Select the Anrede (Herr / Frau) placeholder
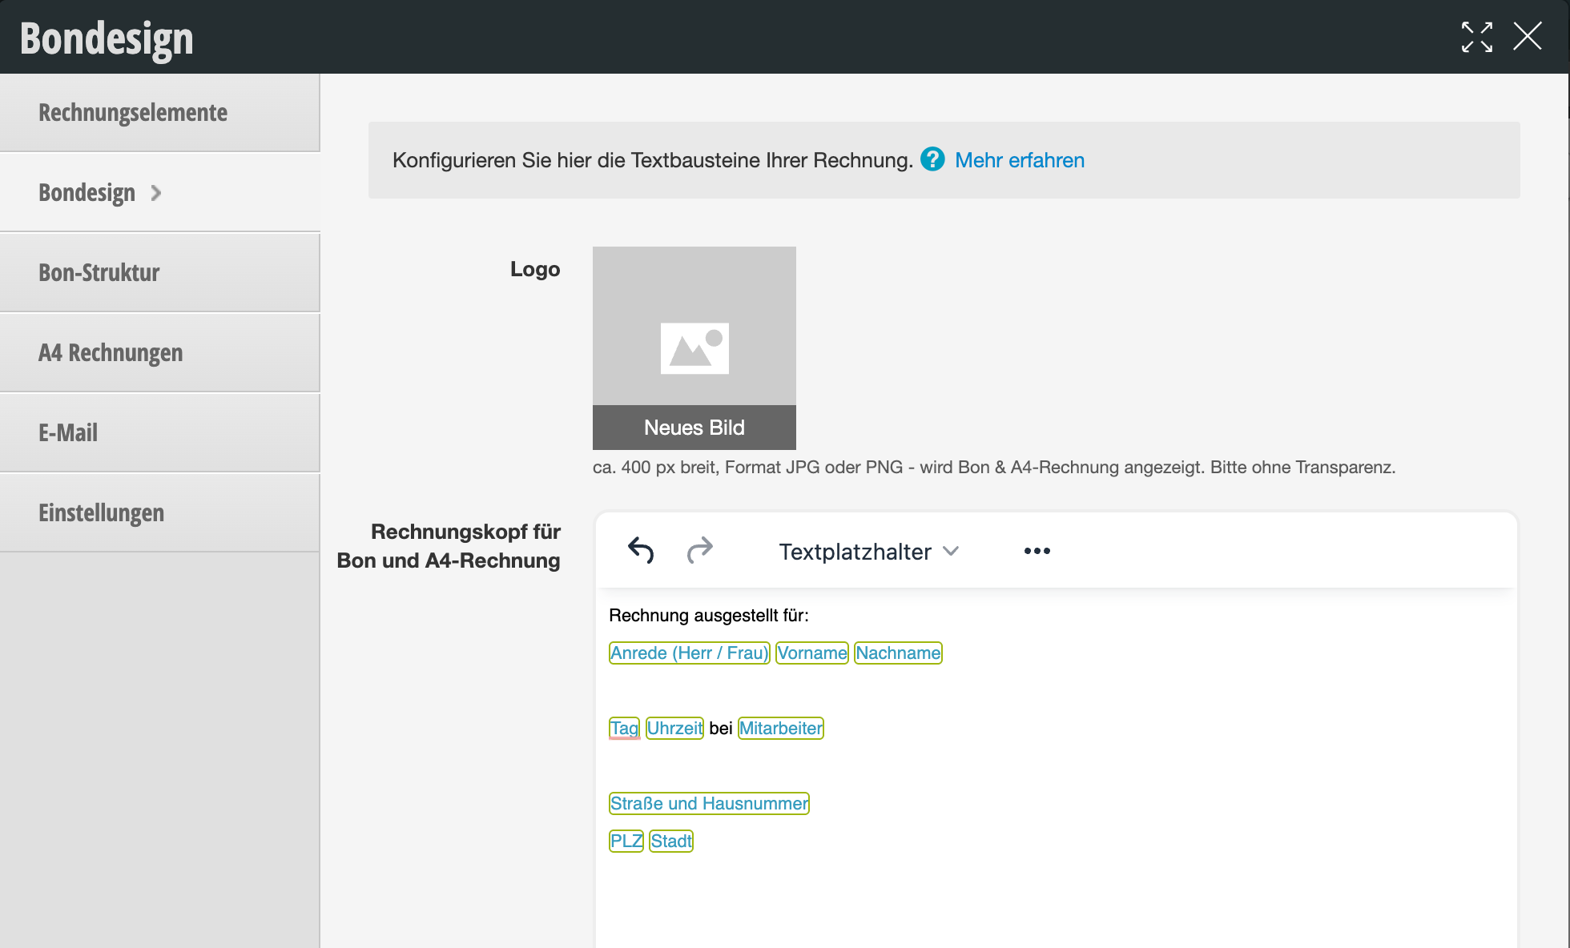Image resolution: width=1570 pixels, height=948 pixels. (689, 653)
